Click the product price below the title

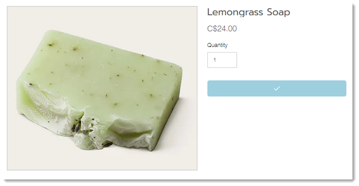222,29
